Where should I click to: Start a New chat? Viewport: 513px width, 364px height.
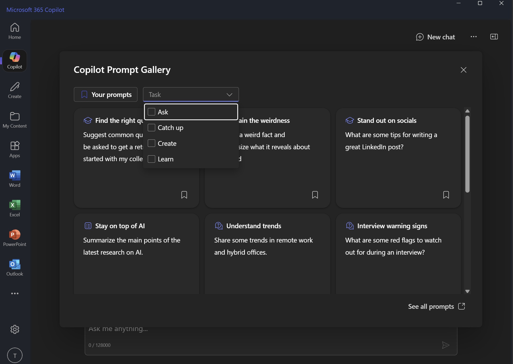(435, 37)
